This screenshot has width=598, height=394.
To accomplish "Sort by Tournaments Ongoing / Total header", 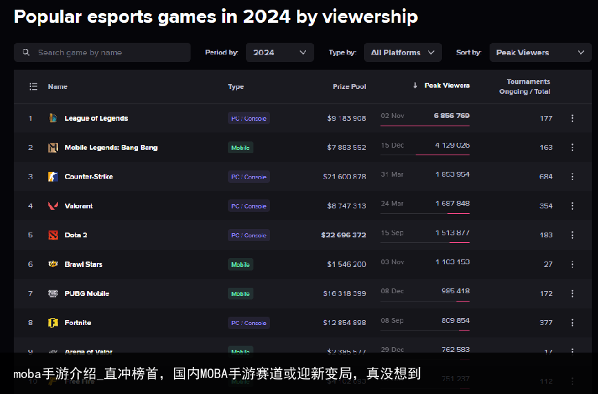I will tap(525, 86).
